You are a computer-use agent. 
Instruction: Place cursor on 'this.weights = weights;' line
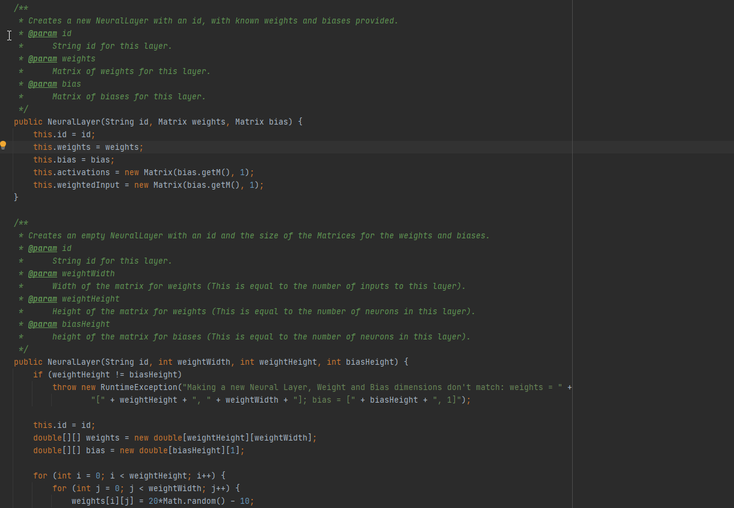[x=88, y=147]
